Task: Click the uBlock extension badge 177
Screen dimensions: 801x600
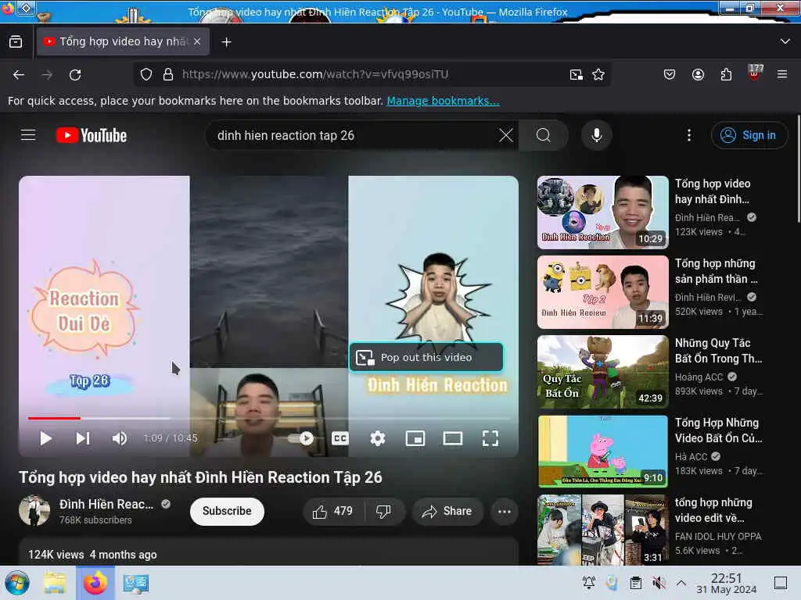Action: 755,73
